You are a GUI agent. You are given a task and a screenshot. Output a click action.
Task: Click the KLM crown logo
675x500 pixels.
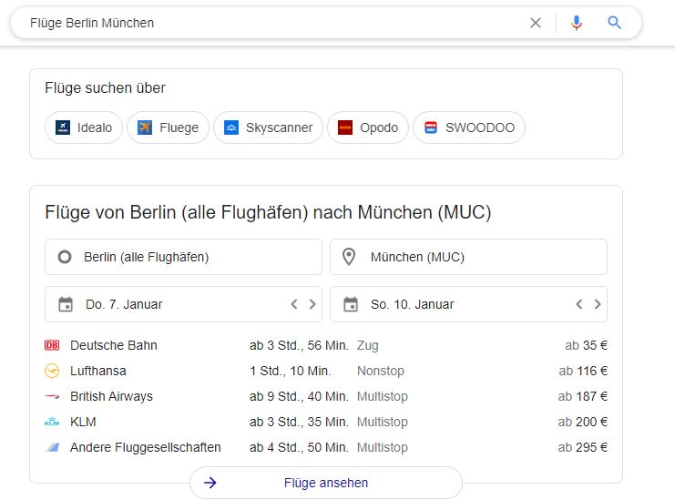tap(52, 422)
